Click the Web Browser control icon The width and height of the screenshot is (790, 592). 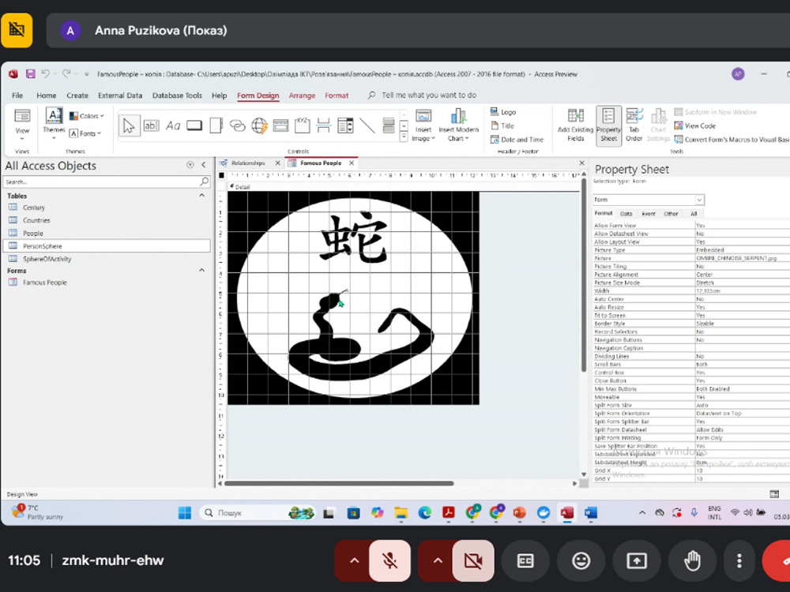pyautogui.click(x=259, y=126)
